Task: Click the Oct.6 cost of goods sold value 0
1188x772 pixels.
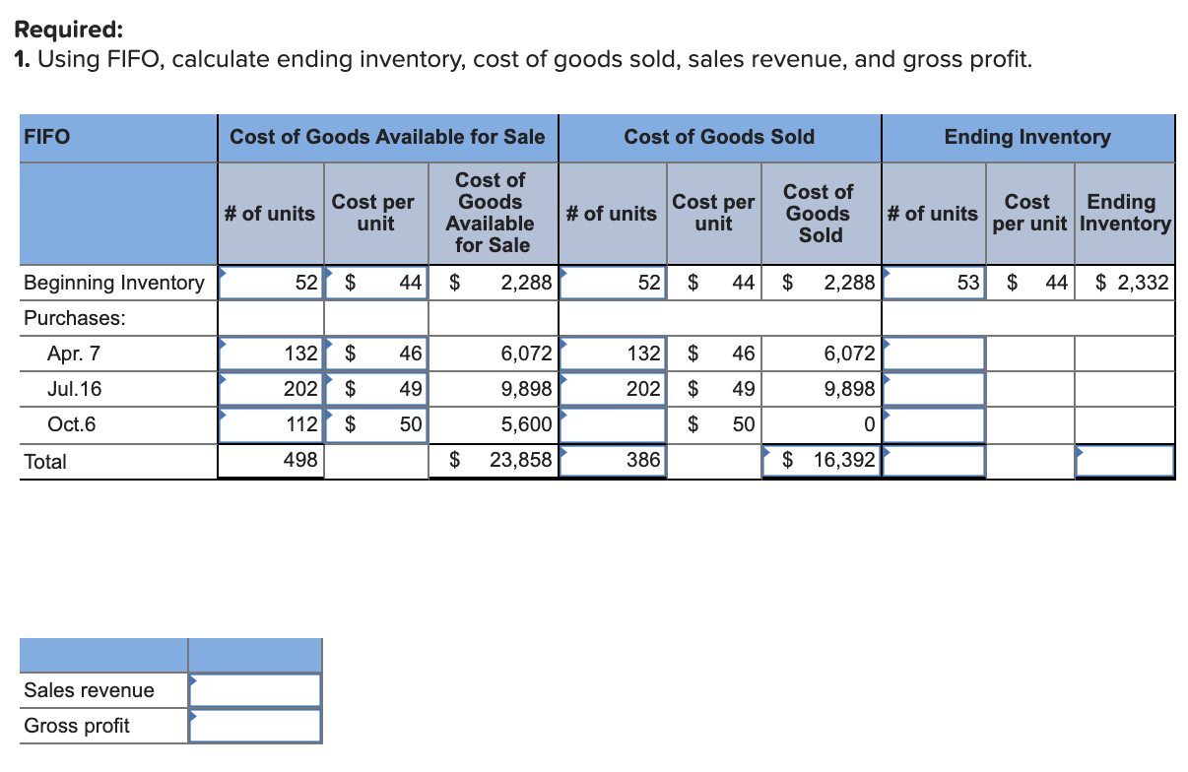Action: pos(868,424)
